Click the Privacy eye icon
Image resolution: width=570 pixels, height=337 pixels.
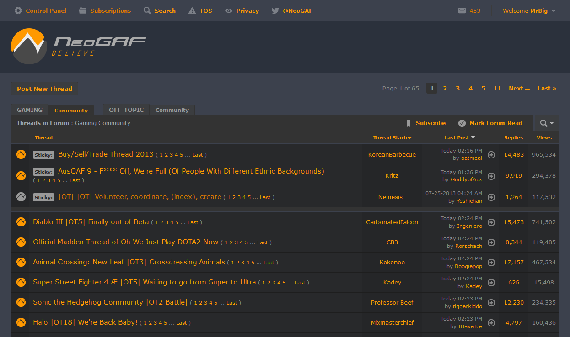[x=228, y=10]
